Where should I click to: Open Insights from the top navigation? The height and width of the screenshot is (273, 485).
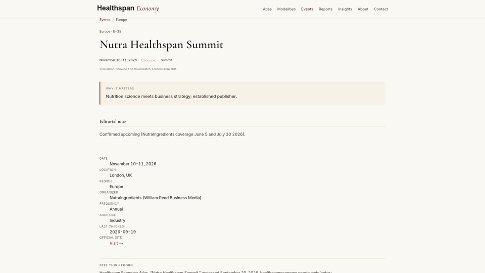point(345,9)
